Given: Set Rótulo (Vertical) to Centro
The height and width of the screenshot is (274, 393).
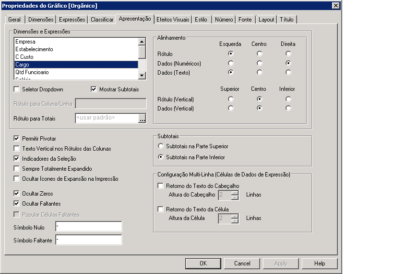Looking at the screenshot, I should pos(260,99).
